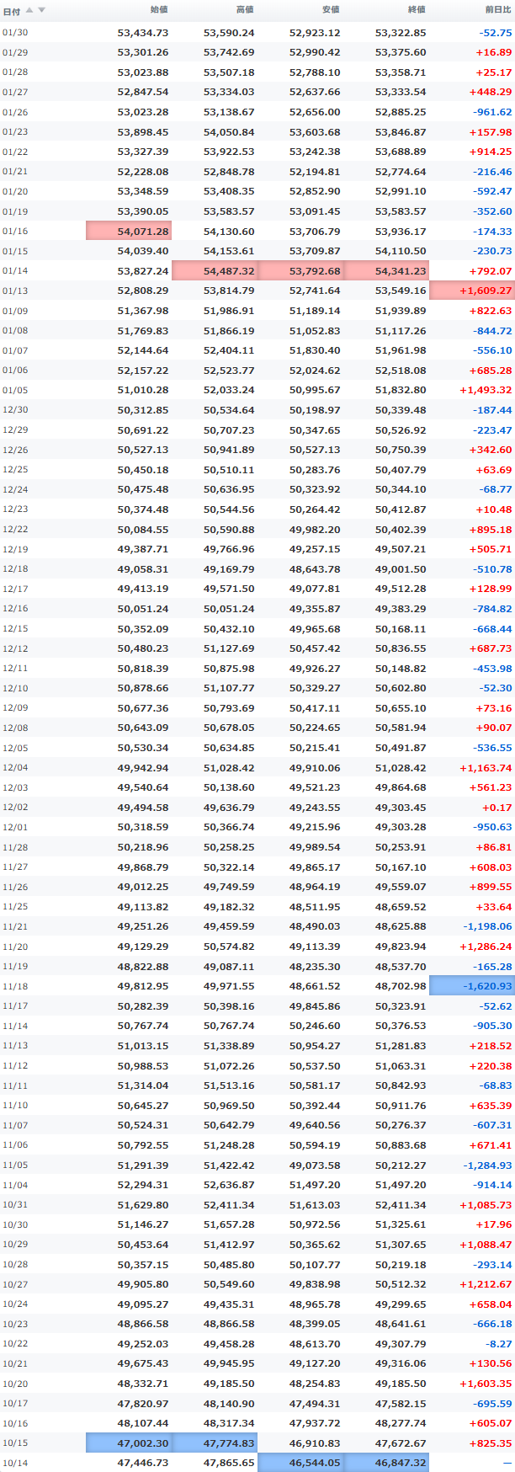Click the 始値 column header
Image resolution: width=515 pixels, height=1472 pixels.
click(159, 10)
